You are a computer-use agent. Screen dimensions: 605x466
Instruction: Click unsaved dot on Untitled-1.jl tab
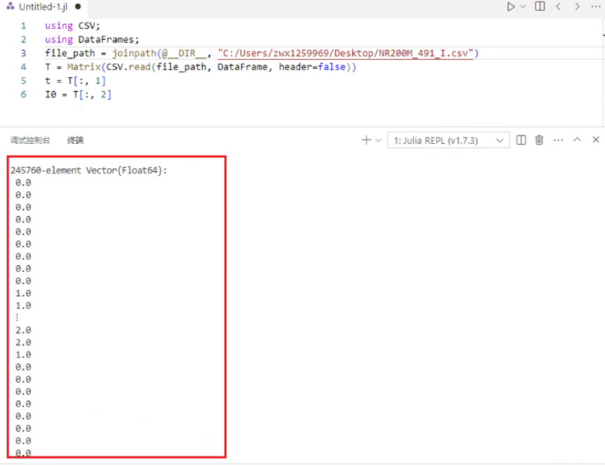click(x=78, y=6)
